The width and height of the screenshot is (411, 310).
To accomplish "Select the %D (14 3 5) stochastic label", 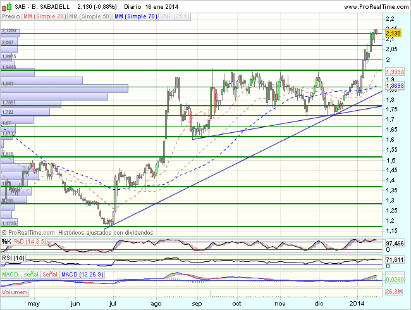I will point(30,242).
